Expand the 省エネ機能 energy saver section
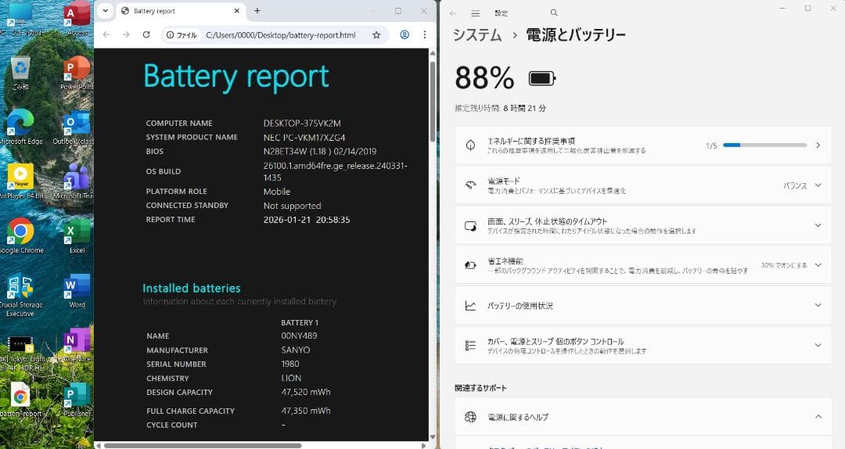This screenshot has width=845, height=449. click(x=643, y=265)
